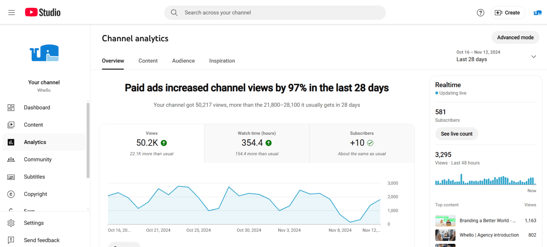Open the Create button
Screen dimensions: 547x247
(508, 12)
